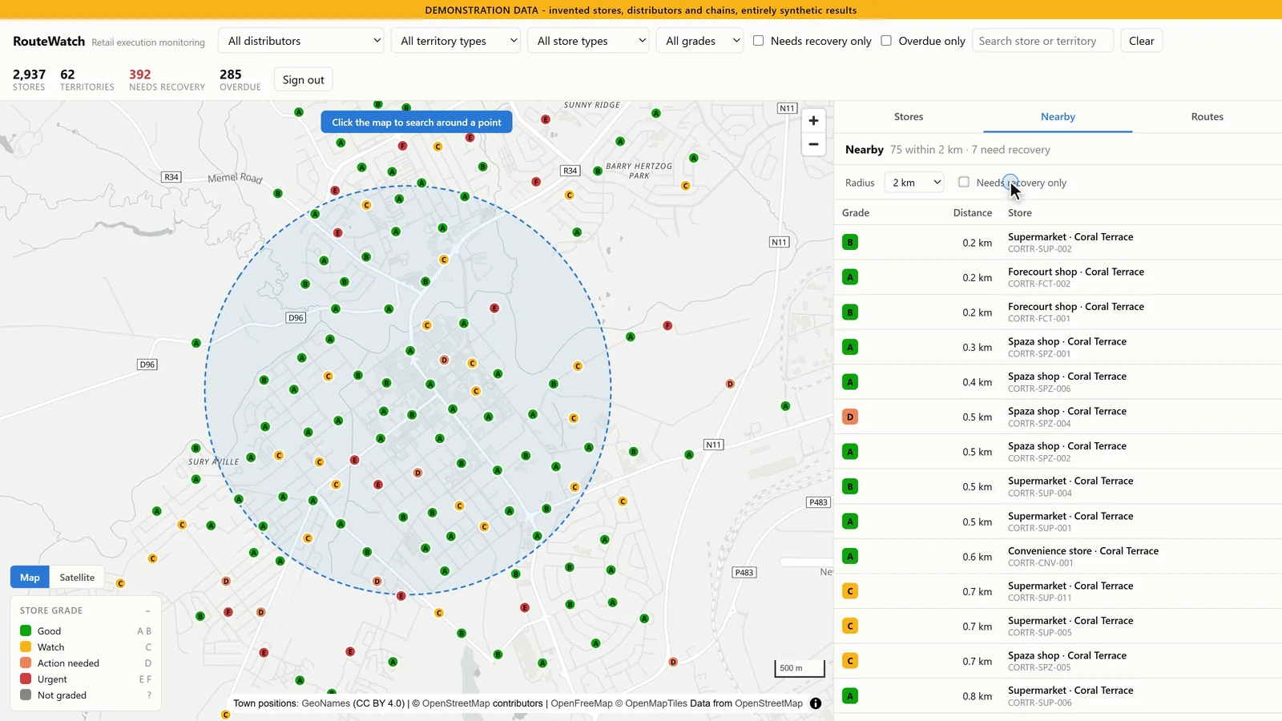This screenshot has height=721, width=1282.
Task: Click grade B badge for CORTR-SUP-002
Action: [x=850, y=242]
